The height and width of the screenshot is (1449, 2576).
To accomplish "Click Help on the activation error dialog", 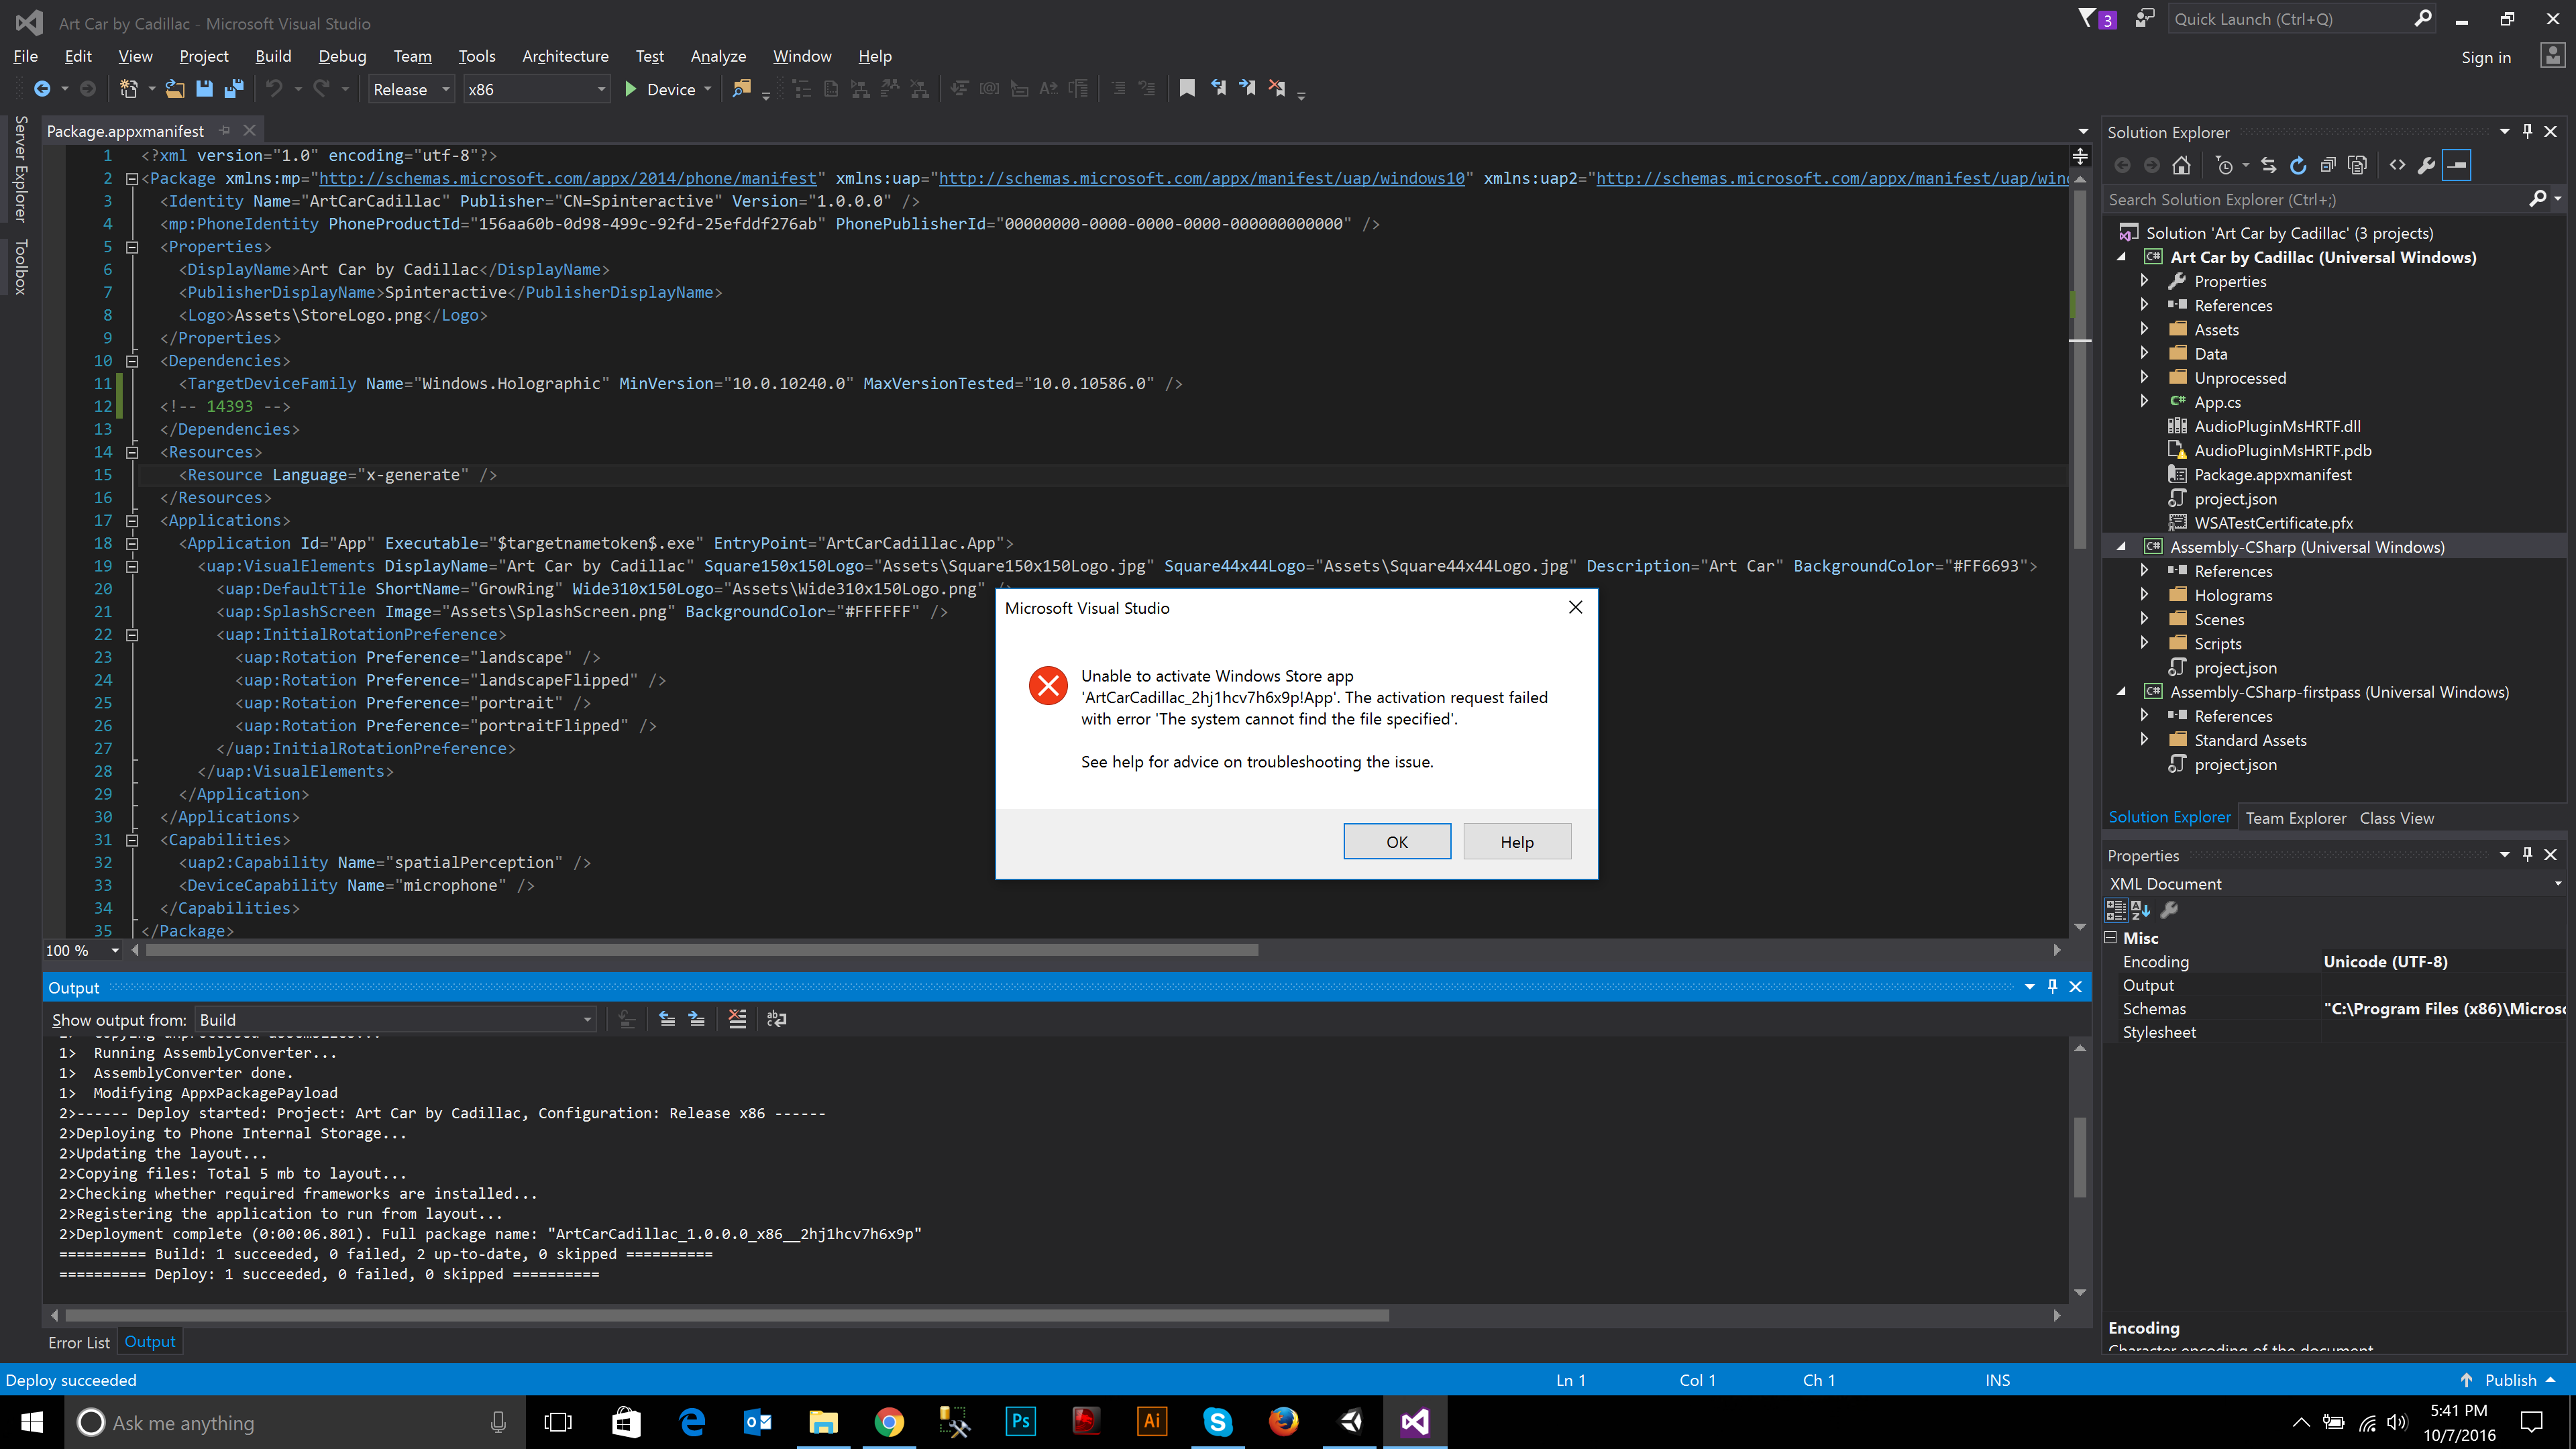I will click(x=1516, y=841).
